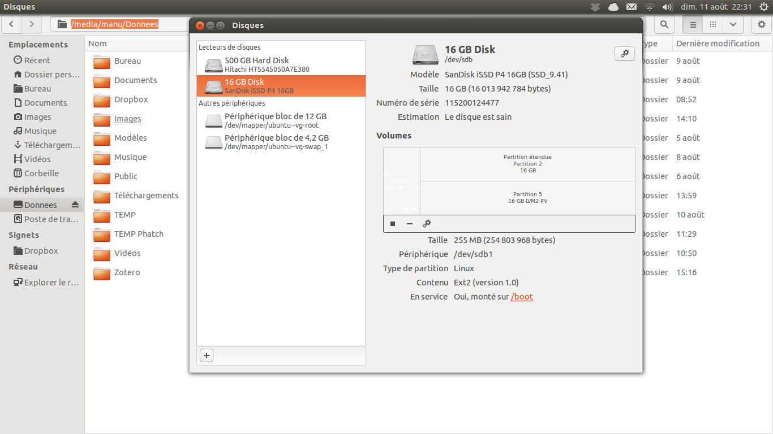This screenshot has height=434, width=773.
Task: Switch file manager to grid view
Action: [713, 24]
